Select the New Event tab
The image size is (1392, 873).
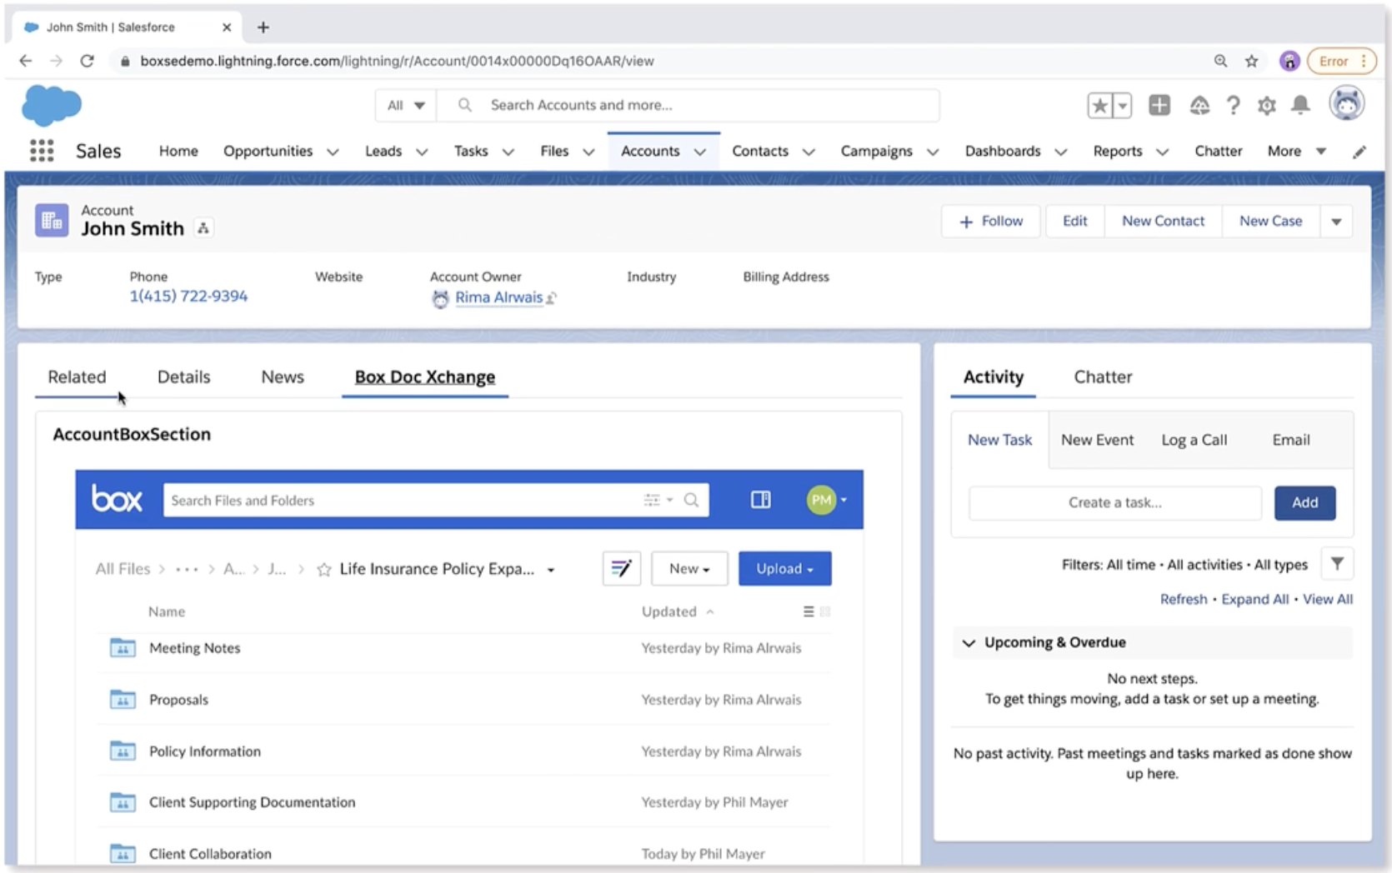[1097, 440]
